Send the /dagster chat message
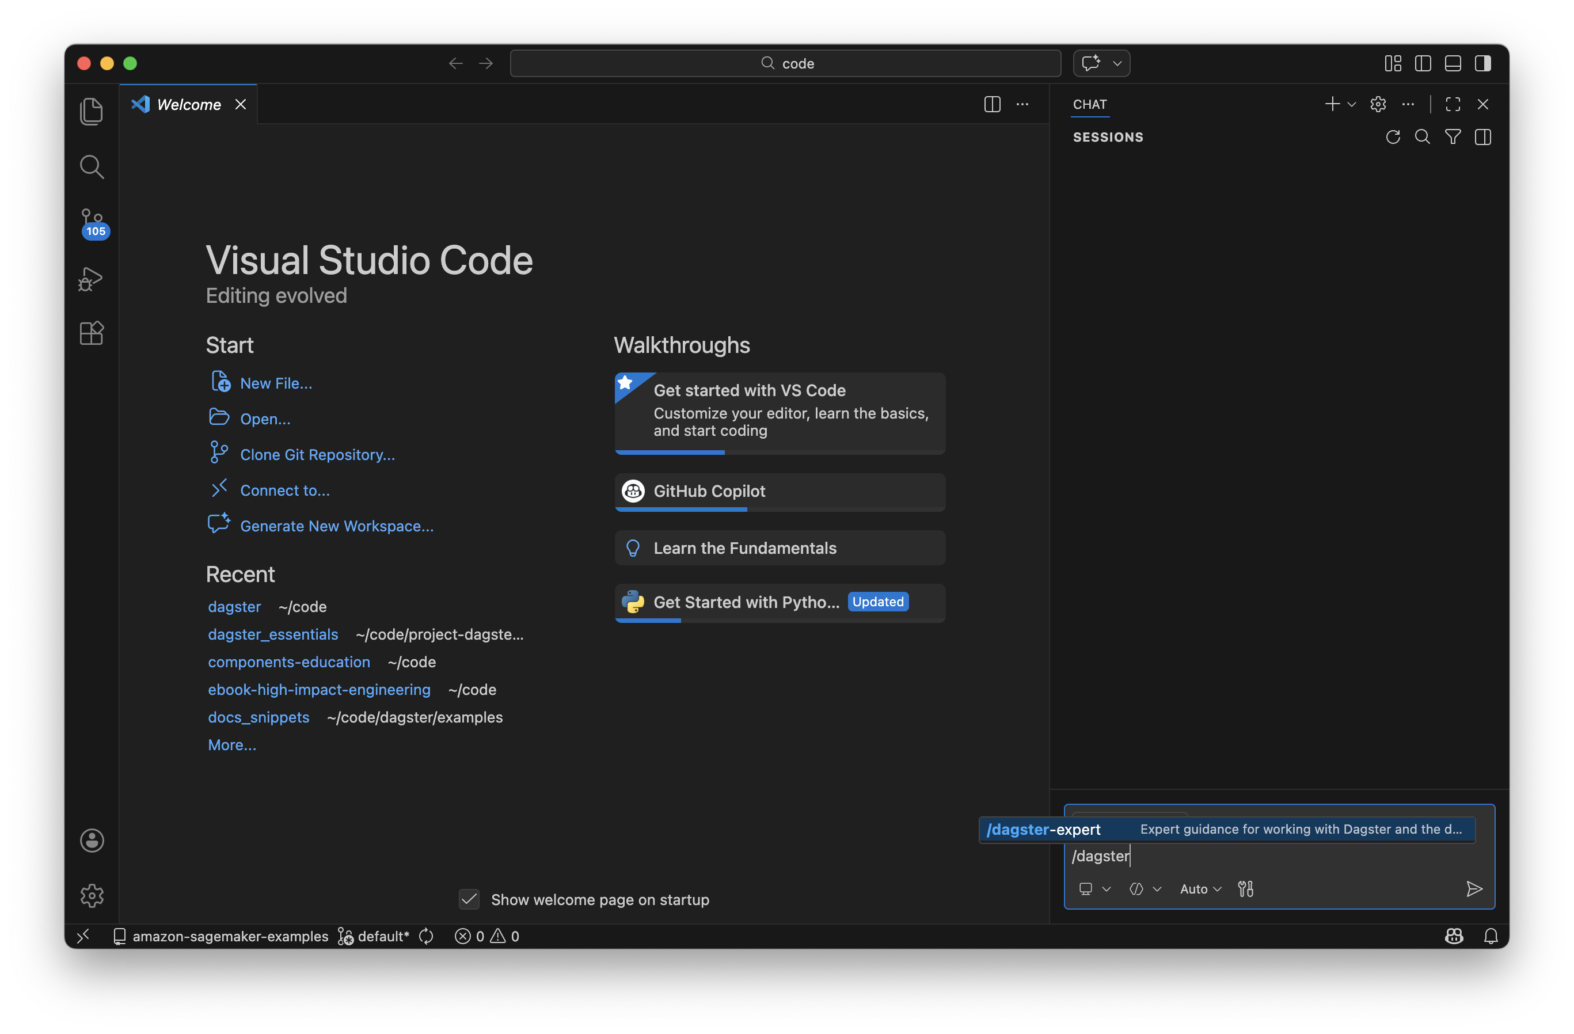1574x1034 pixels. coord(1475,889)
